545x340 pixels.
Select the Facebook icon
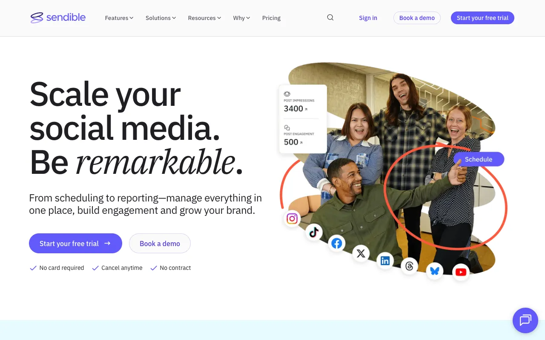(337, 244)
